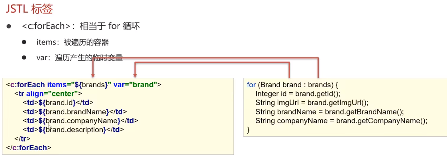Click the var="brand" attribute text

135,84
